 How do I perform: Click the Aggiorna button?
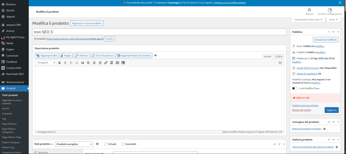[x=331, y=110]
